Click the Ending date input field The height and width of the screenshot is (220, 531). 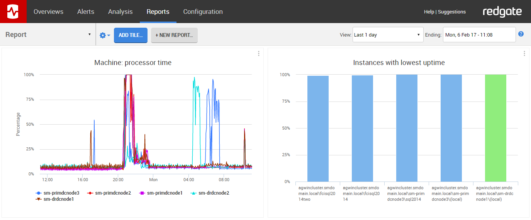pyautogui.click(x=479, y=35)
